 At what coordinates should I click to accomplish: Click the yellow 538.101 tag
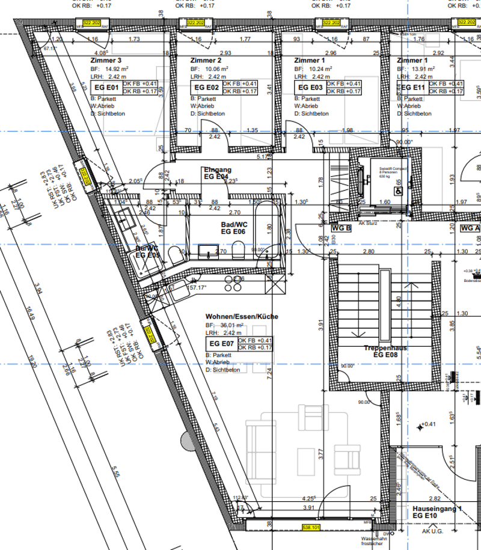[x=311, y=527]
